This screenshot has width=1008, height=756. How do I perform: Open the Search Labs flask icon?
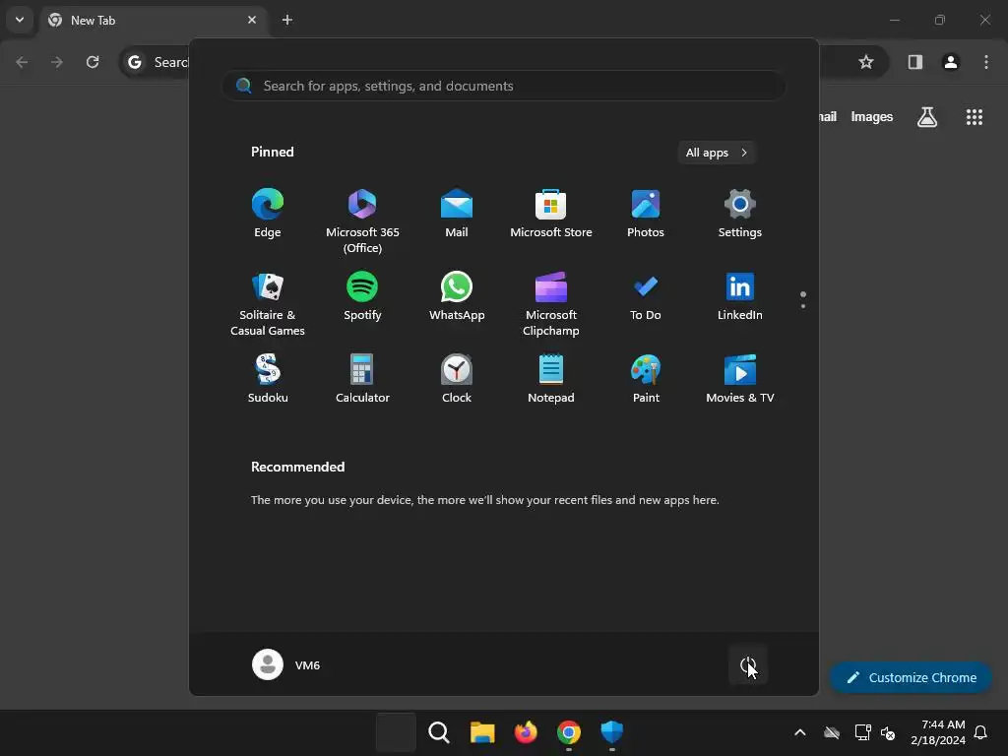[927, 117]
